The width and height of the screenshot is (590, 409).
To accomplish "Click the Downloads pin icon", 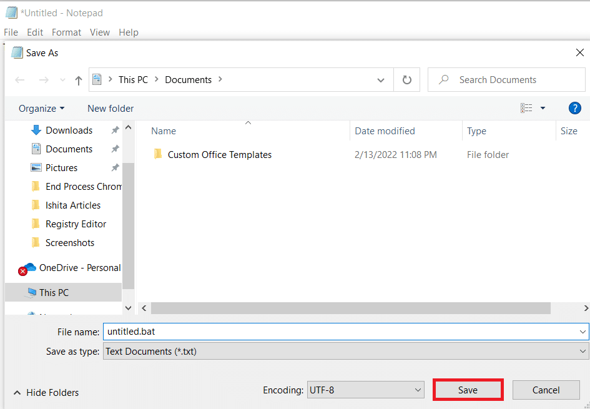I will (115, 130).
